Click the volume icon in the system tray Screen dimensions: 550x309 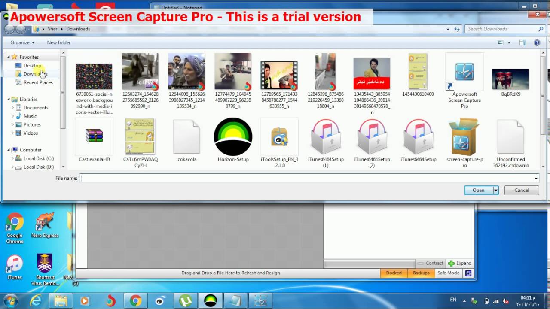pos(506,301)
